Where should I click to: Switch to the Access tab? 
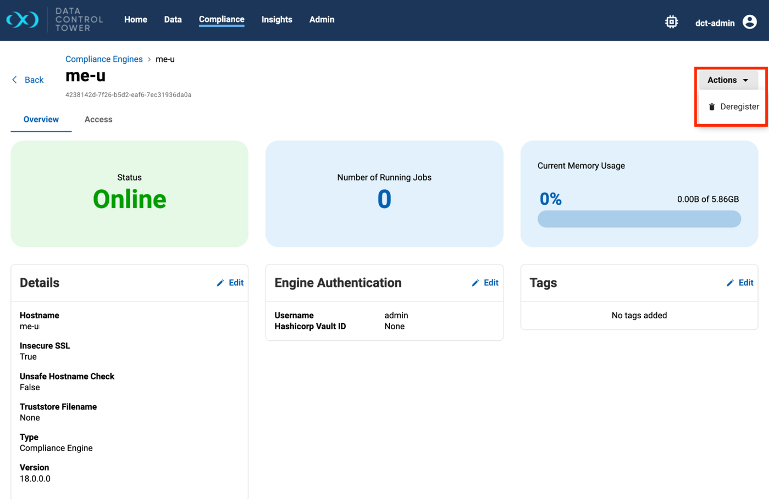coord(98,120)
